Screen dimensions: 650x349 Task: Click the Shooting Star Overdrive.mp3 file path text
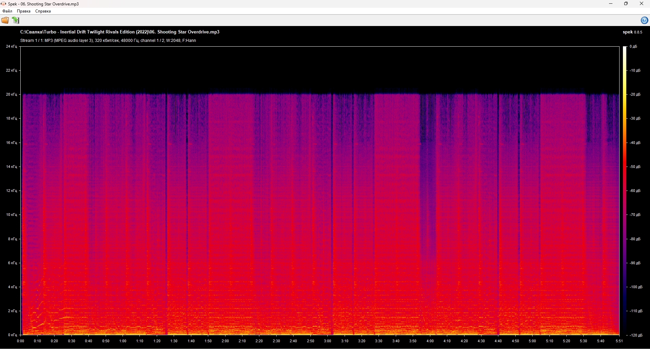click(120, 32)
